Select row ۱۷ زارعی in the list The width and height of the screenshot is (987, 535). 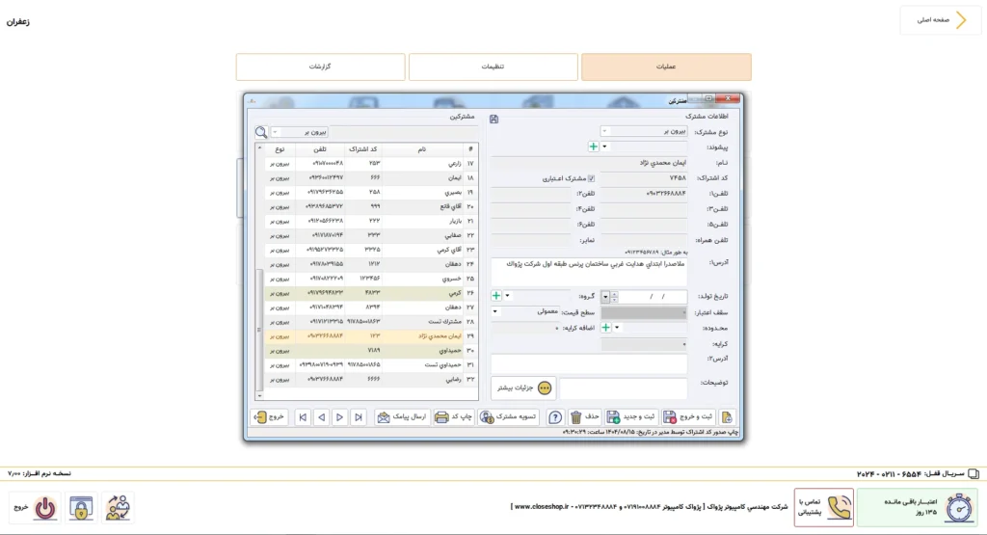click(x=371, y=164)
